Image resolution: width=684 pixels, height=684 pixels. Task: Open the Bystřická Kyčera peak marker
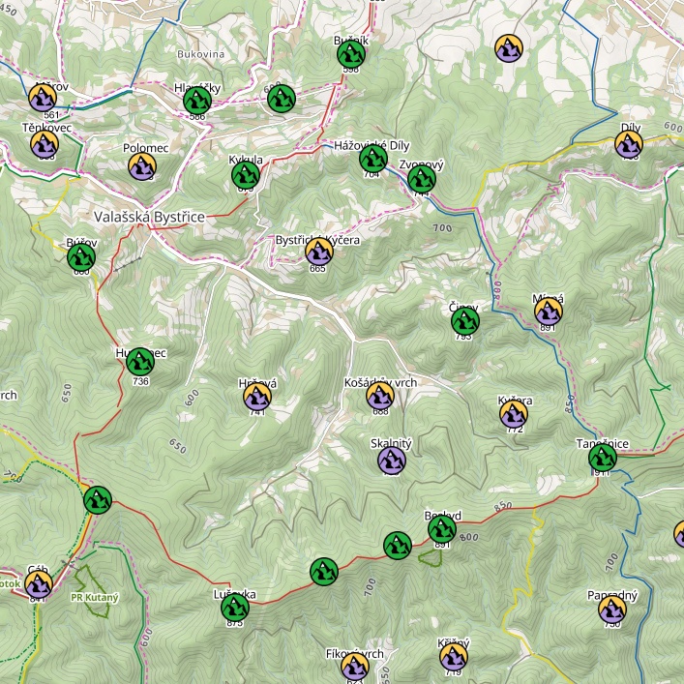318,252
